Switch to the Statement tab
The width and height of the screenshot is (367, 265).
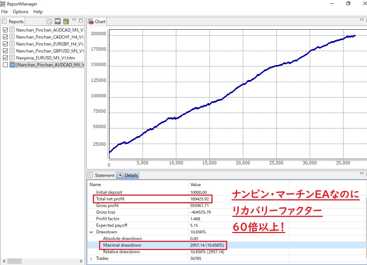pos(101,175)
